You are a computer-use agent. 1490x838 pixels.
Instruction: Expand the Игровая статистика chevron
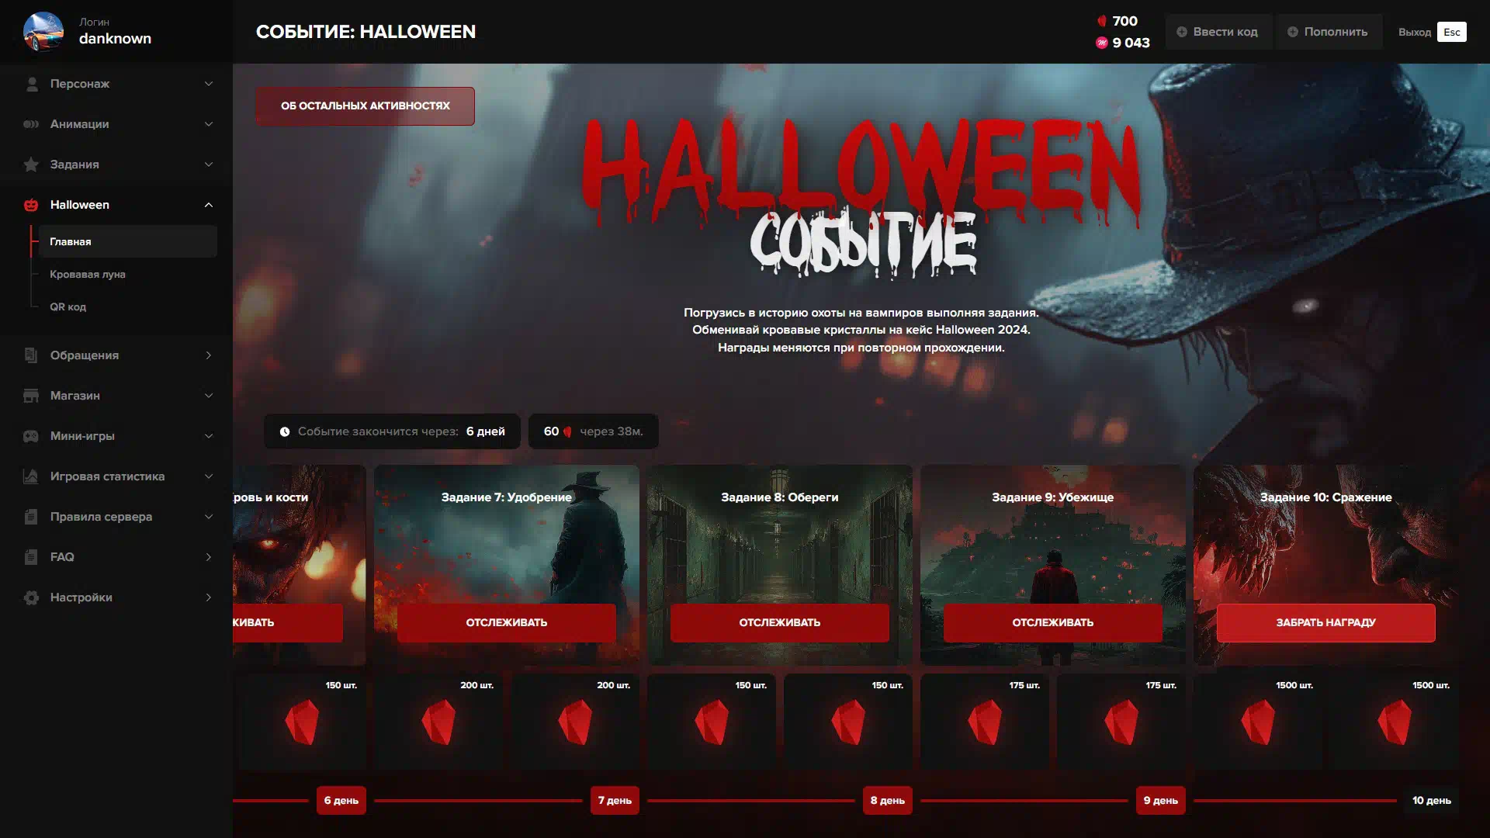pos(208,476)
